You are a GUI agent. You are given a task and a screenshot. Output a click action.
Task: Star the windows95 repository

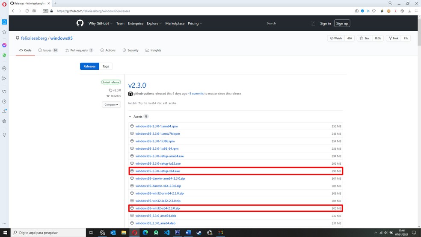(x=365, y=39)
